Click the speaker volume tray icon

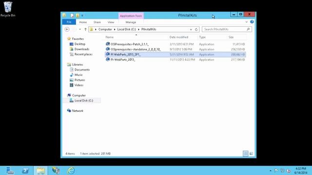tap(289, 171)
